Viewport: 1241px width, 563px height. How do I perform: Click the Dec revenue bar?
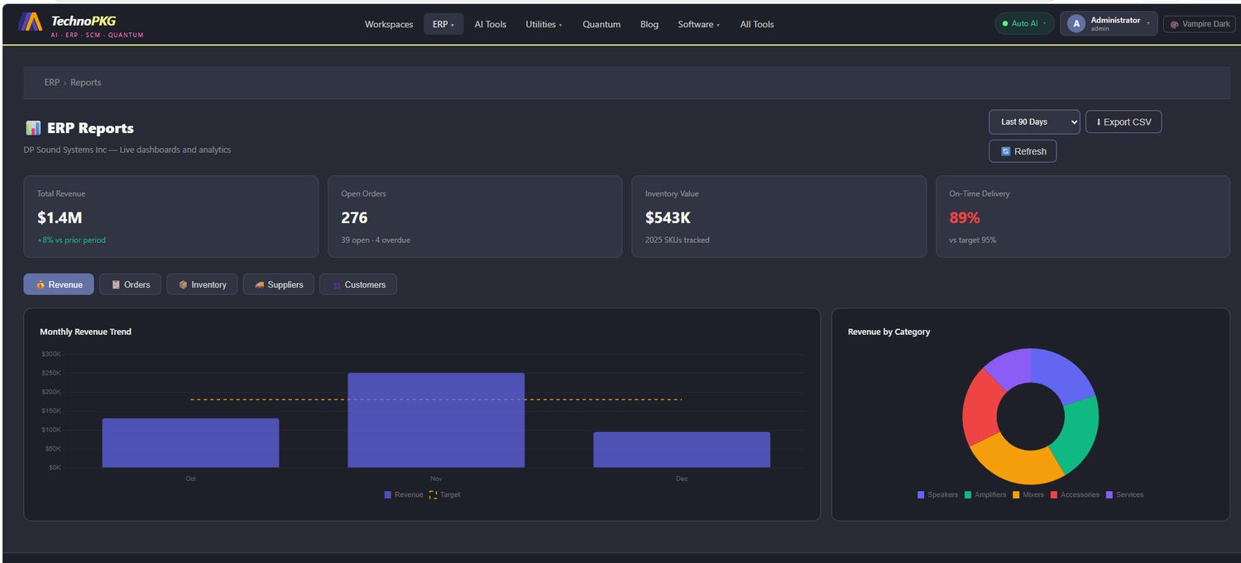(682, 450)
